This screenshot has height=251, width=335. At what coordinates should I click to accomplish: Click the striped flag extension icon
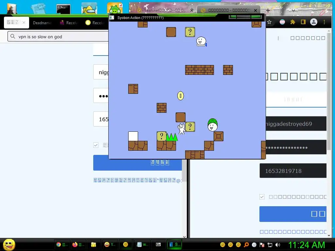(x=282, y=22)
